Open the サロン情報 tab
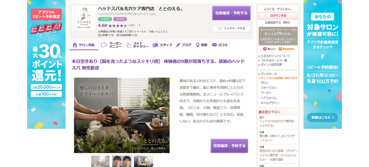This screenshot has width=369, height=167. point(84,45)
